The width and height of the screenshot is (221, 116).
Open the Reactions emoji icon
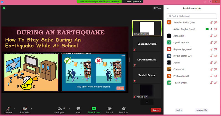[x=123, y=109]
